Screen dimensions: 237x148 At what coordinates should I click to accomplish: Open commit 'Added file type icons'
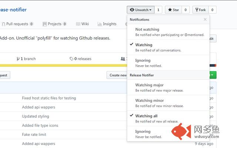click(x=40, y=125)
